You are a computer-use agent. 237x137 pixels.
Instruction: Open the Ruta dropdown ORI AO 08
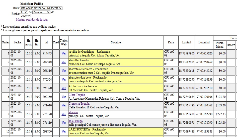click(41, 8)
